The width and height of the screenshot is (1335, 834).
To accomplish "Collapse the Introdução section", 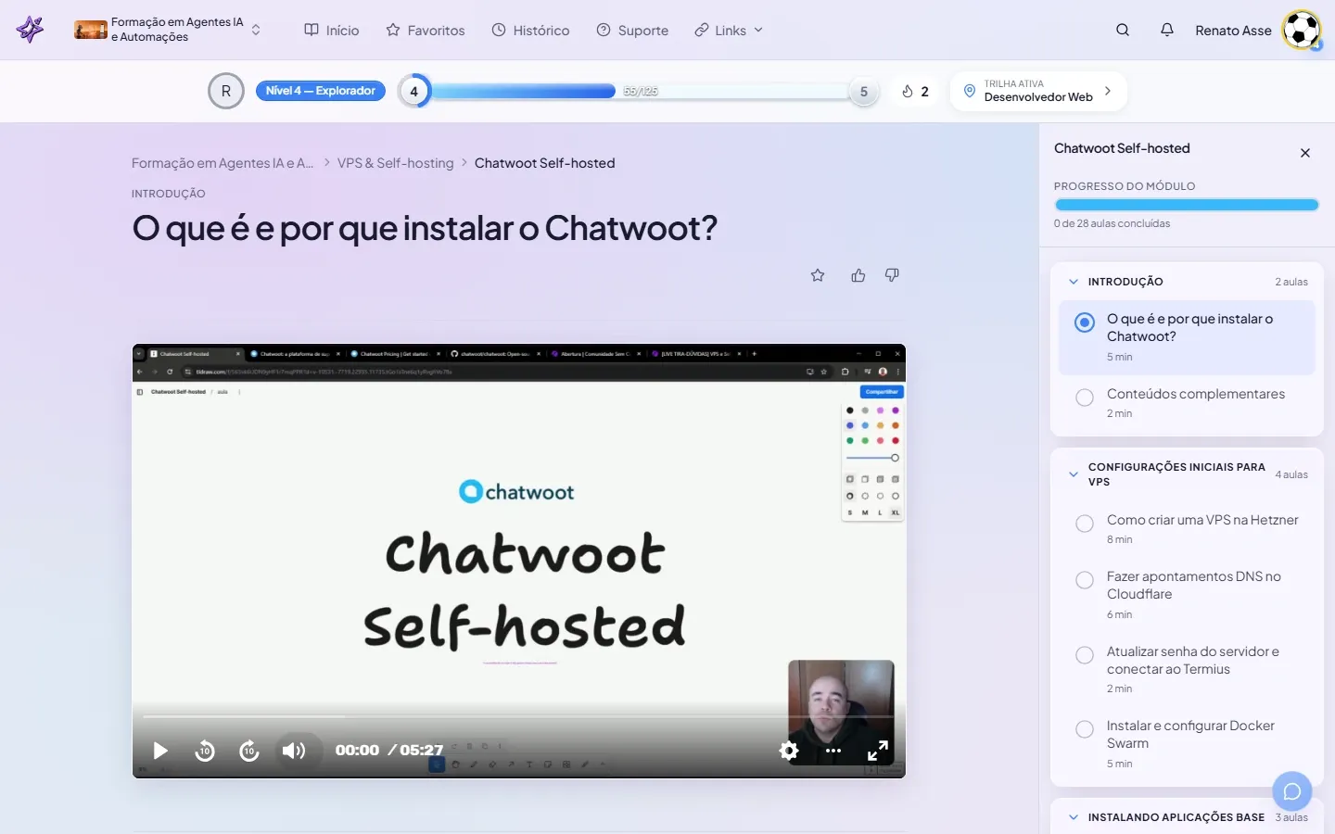I will click(x=1074, y=282).
